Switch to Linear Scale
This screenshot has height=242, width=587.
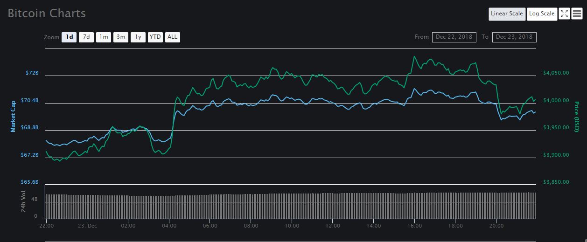[507, 14]
